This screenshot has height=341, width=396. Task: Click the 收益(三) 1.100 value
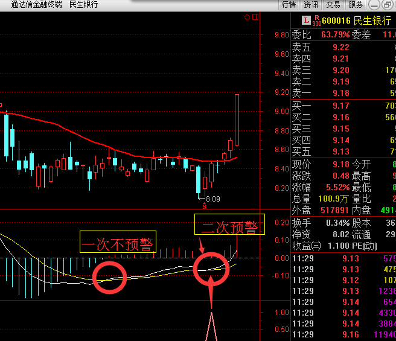point(339,246)
